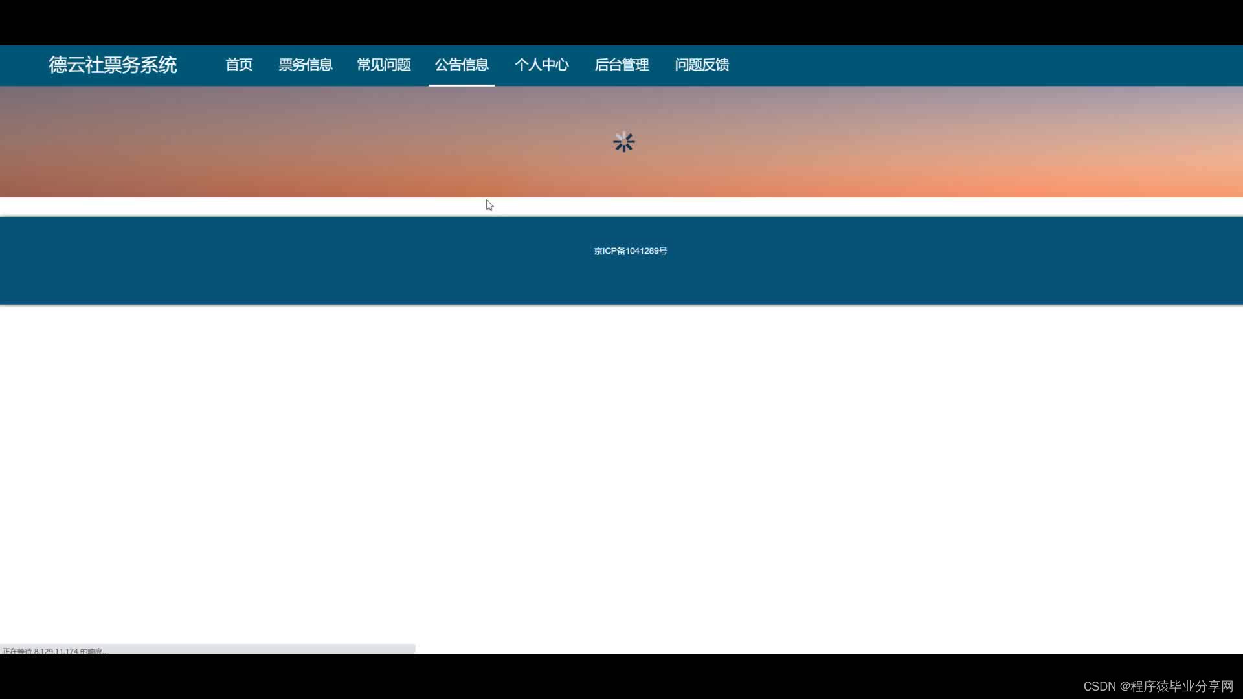
Task: Select the 常见问题 navigation tab
Action: point(384,65)
